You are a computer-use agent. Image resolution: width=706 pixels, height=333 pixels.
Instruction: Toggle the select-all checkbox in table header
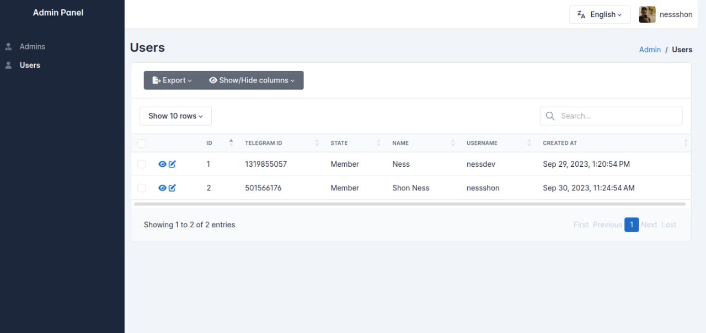[x=142, y=143]
